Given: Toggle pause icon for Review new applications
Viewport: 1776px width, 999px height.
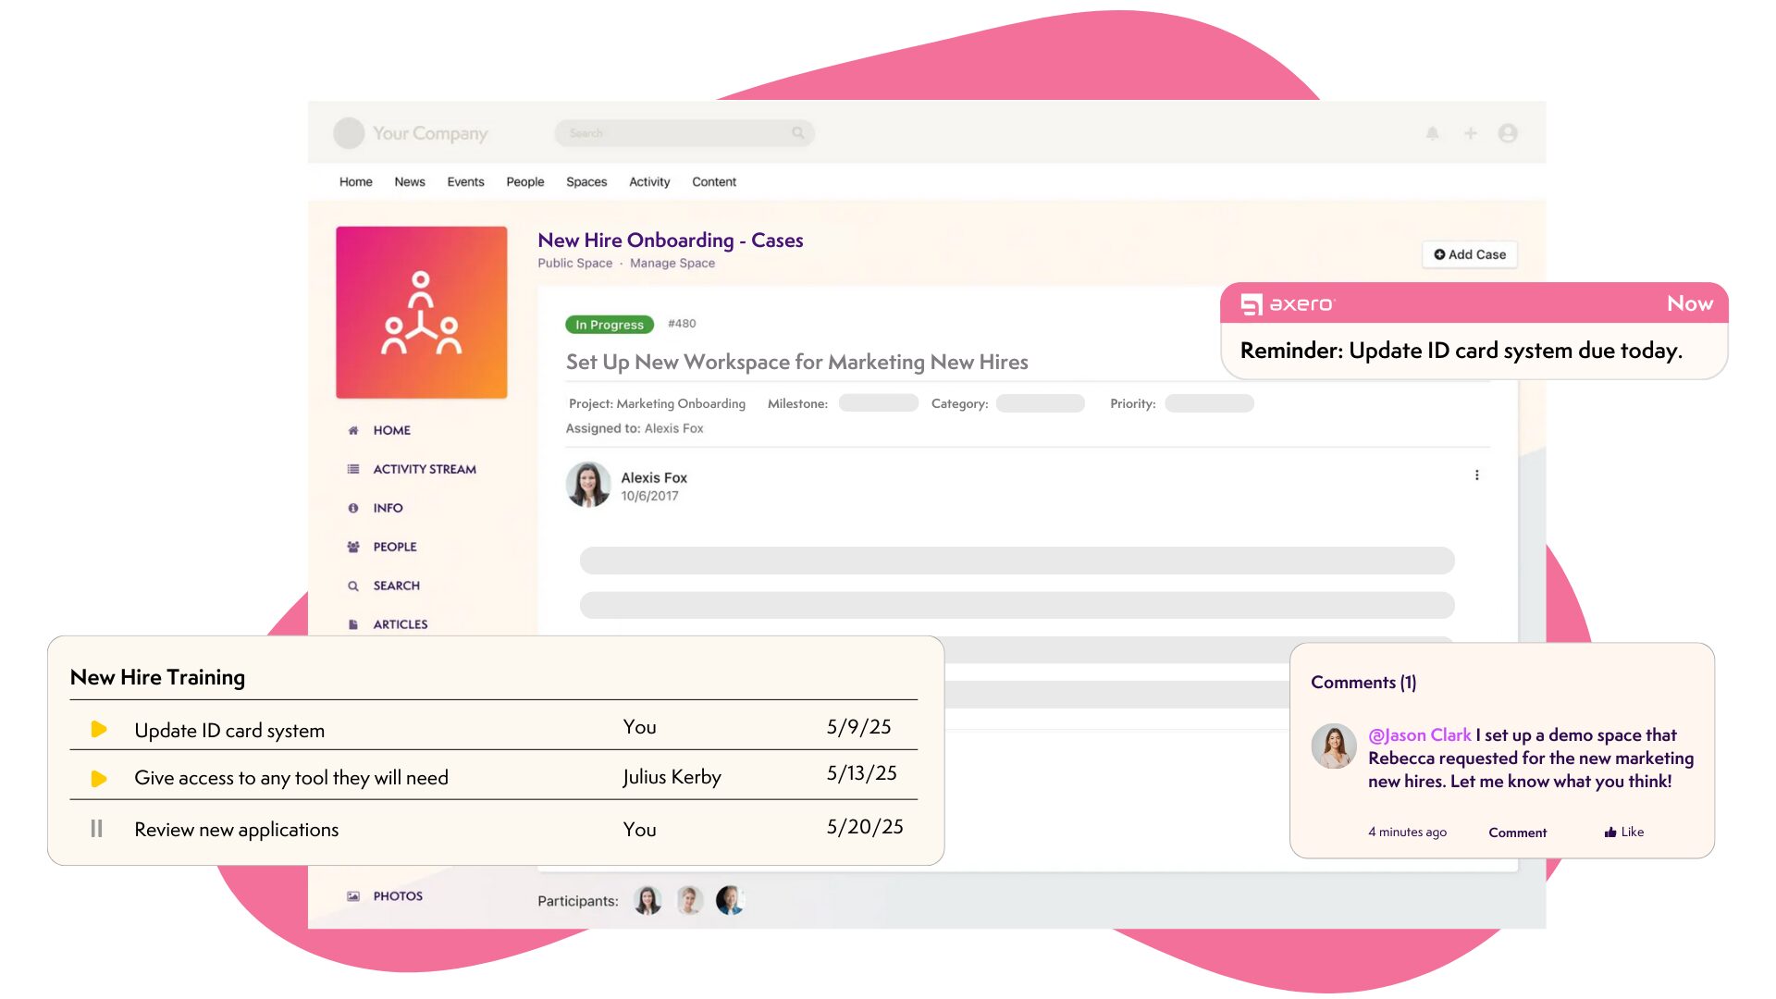Looking at the screenshot, I should point(96,829).
